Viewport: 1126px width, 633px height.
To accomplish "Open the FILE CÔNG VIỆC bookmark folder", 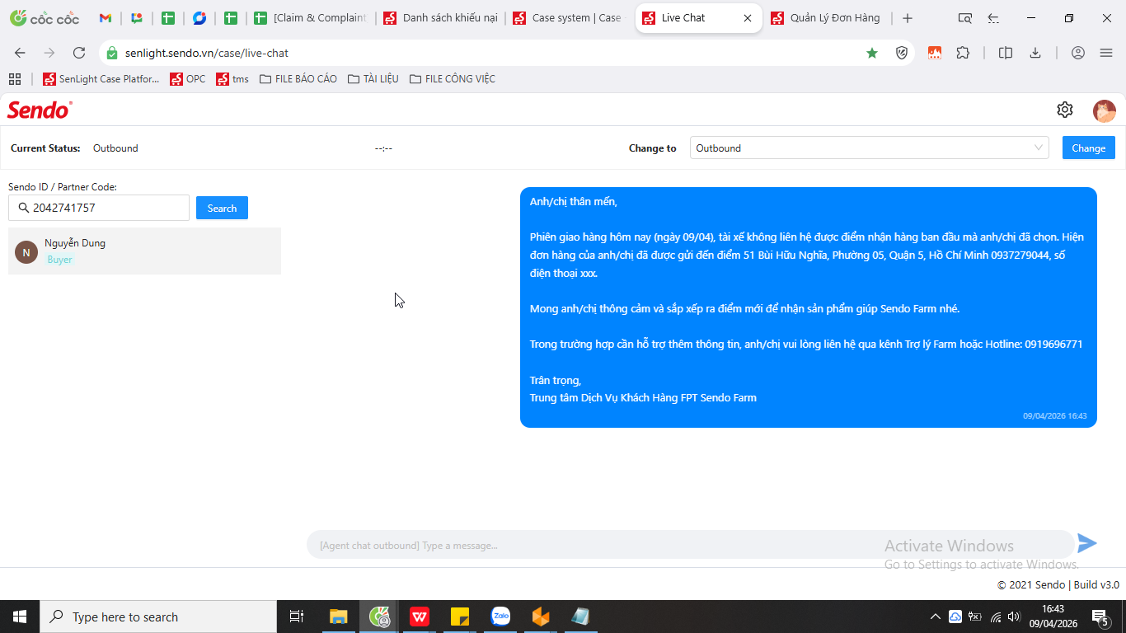I will [453, 79].
